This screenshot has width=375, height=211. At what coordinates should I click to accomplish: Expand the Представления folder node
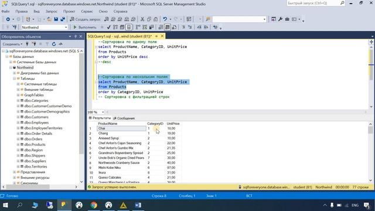click(x=14, y=172)
